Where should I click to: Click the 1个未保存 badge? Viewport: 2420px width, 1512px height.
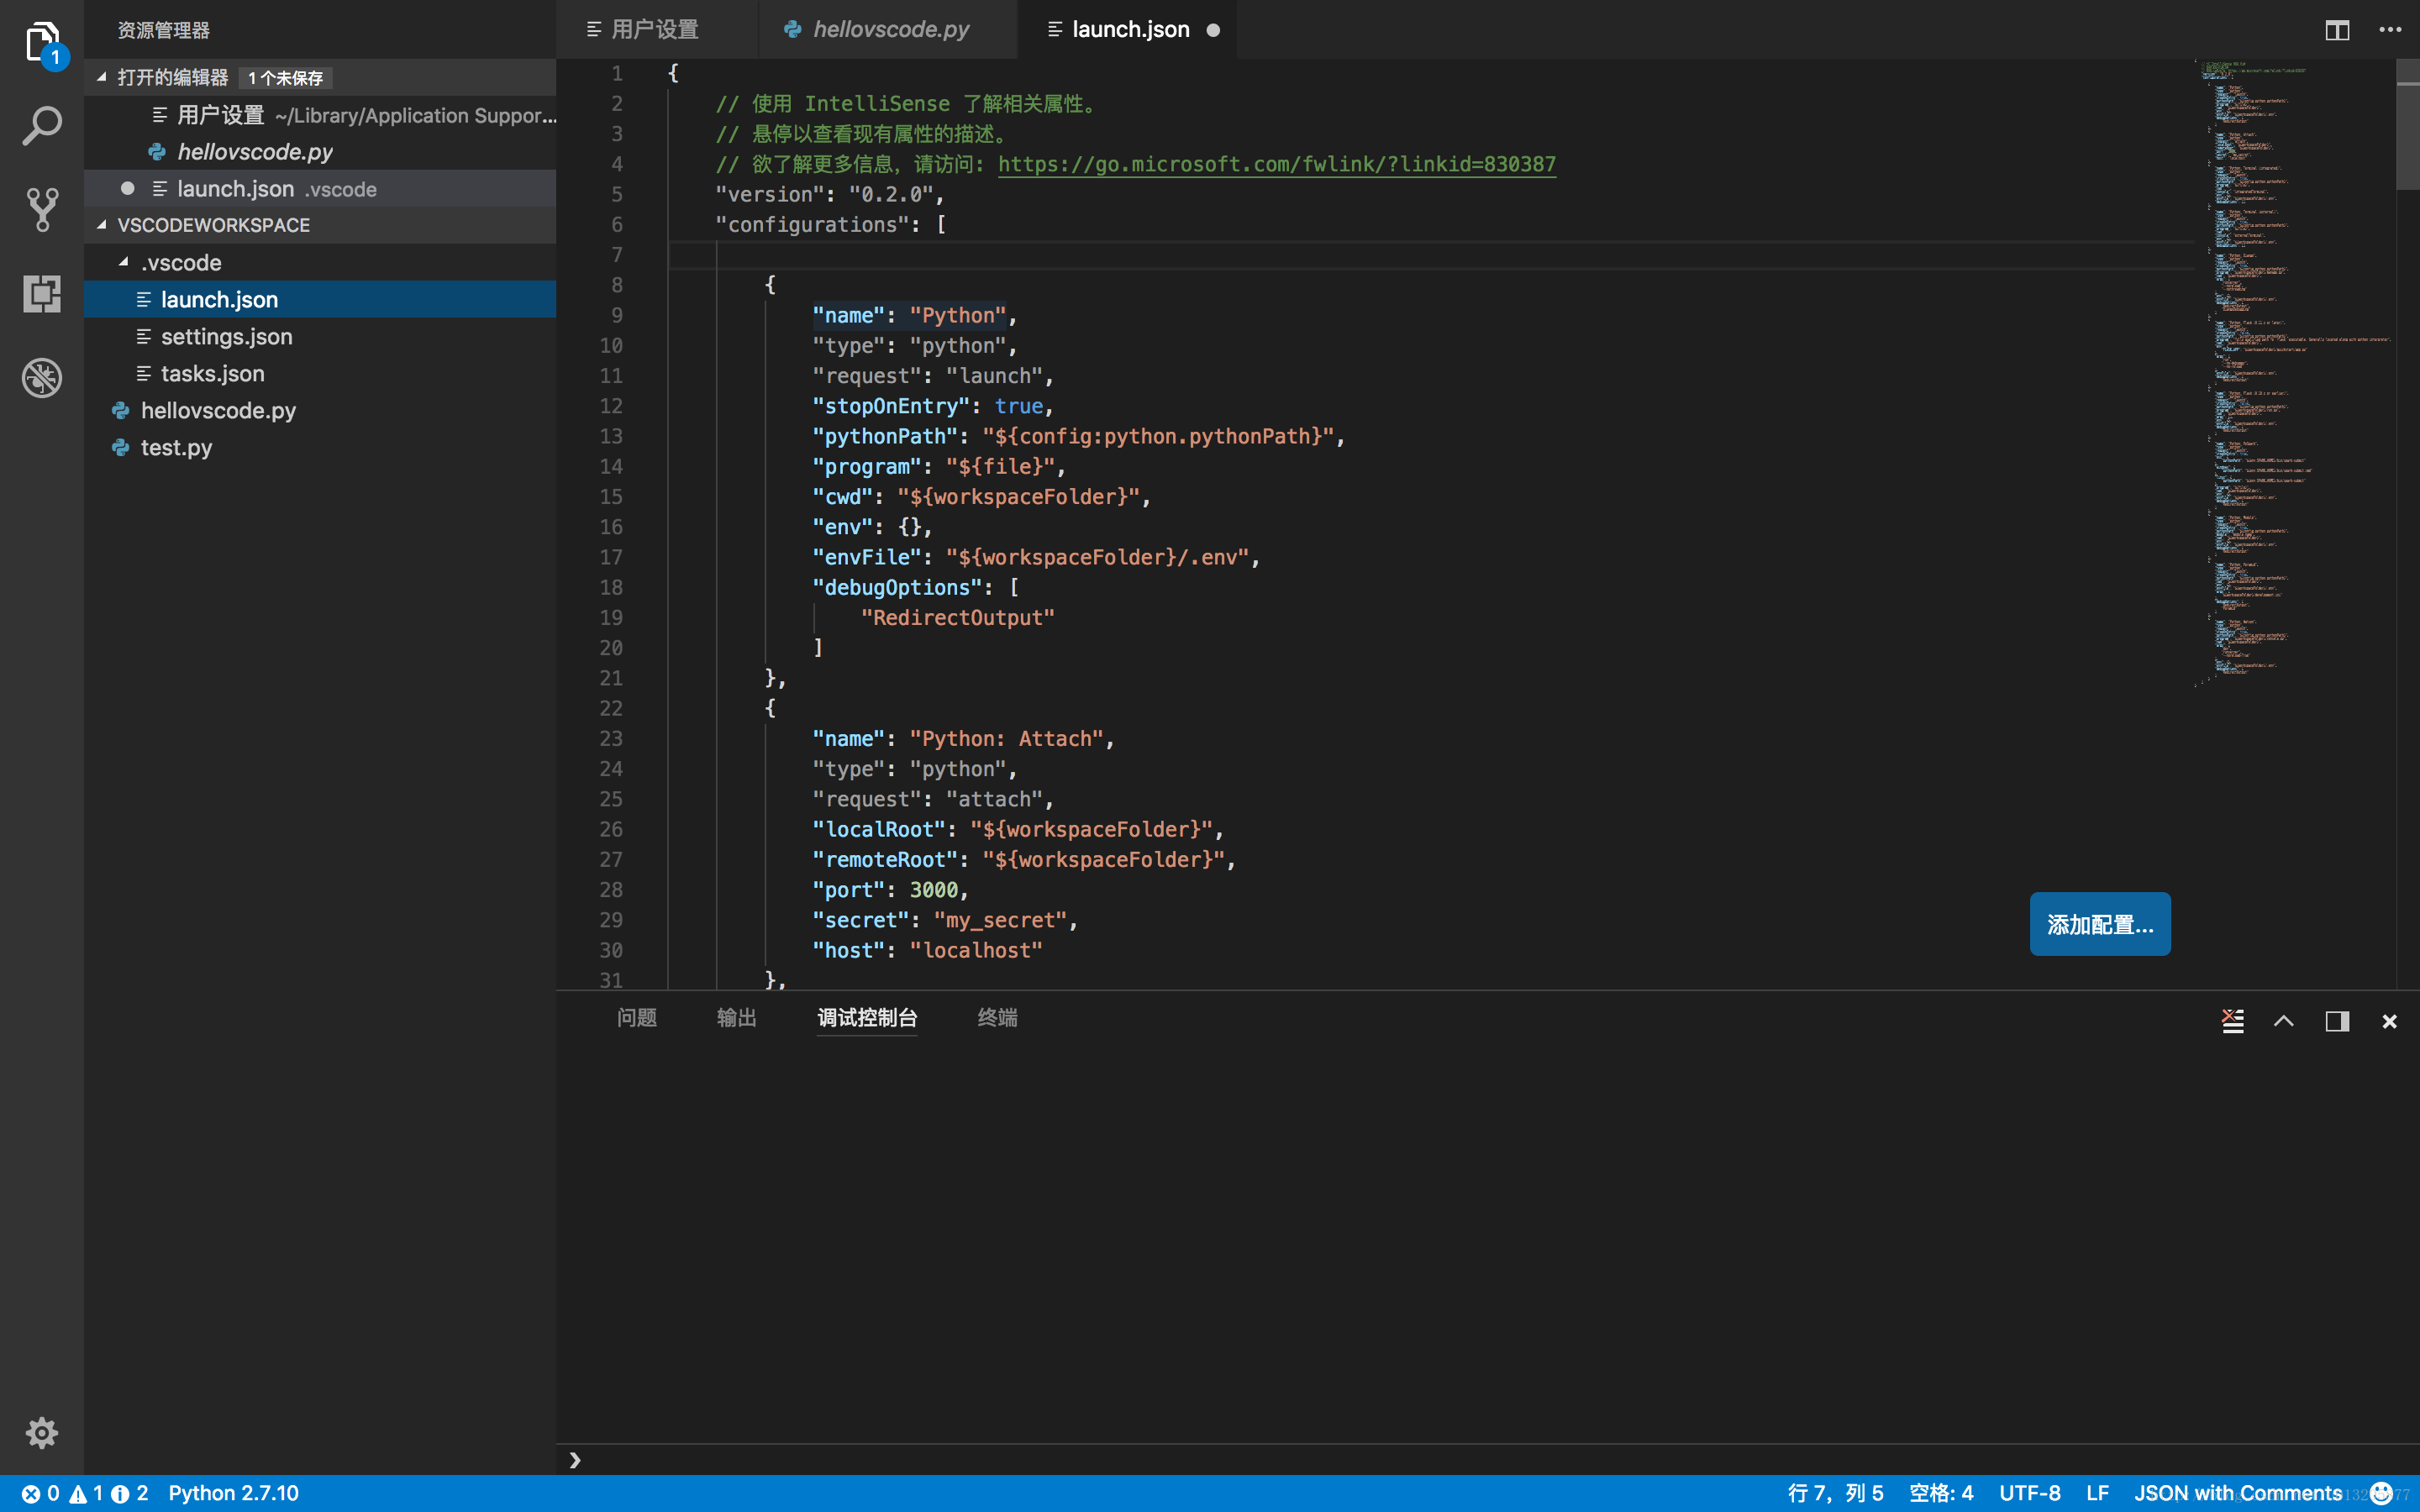coord(285,78)
